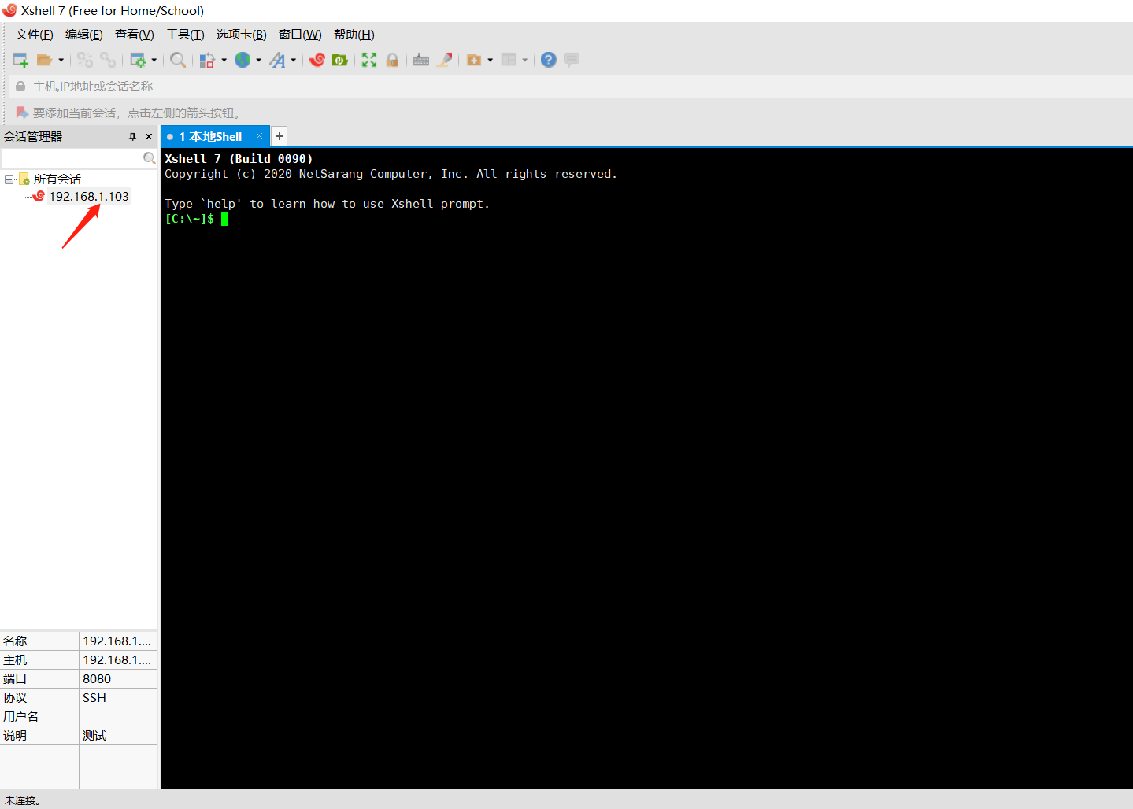Click the 未连接 status bar text

(x=22, y=800)
